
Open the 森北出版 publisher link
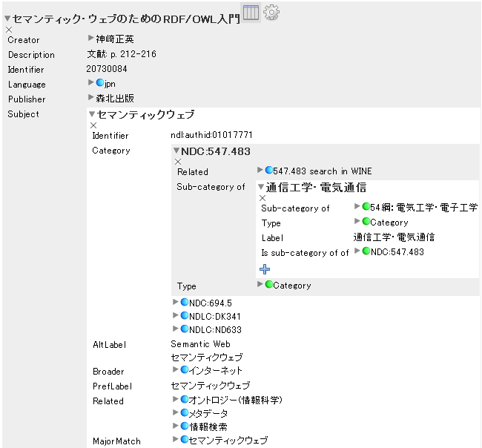coord(115,99)
